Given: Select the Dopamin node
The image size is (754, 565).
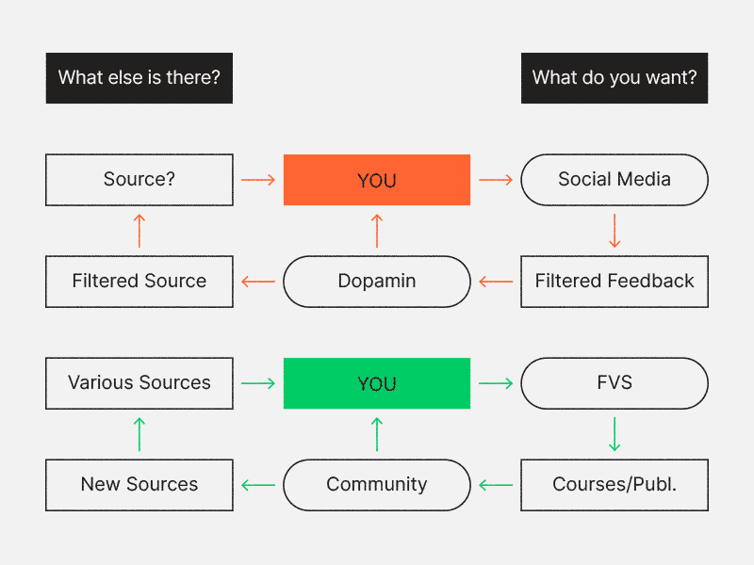Looking at the screenshot, I should click(x=376, y=282).
